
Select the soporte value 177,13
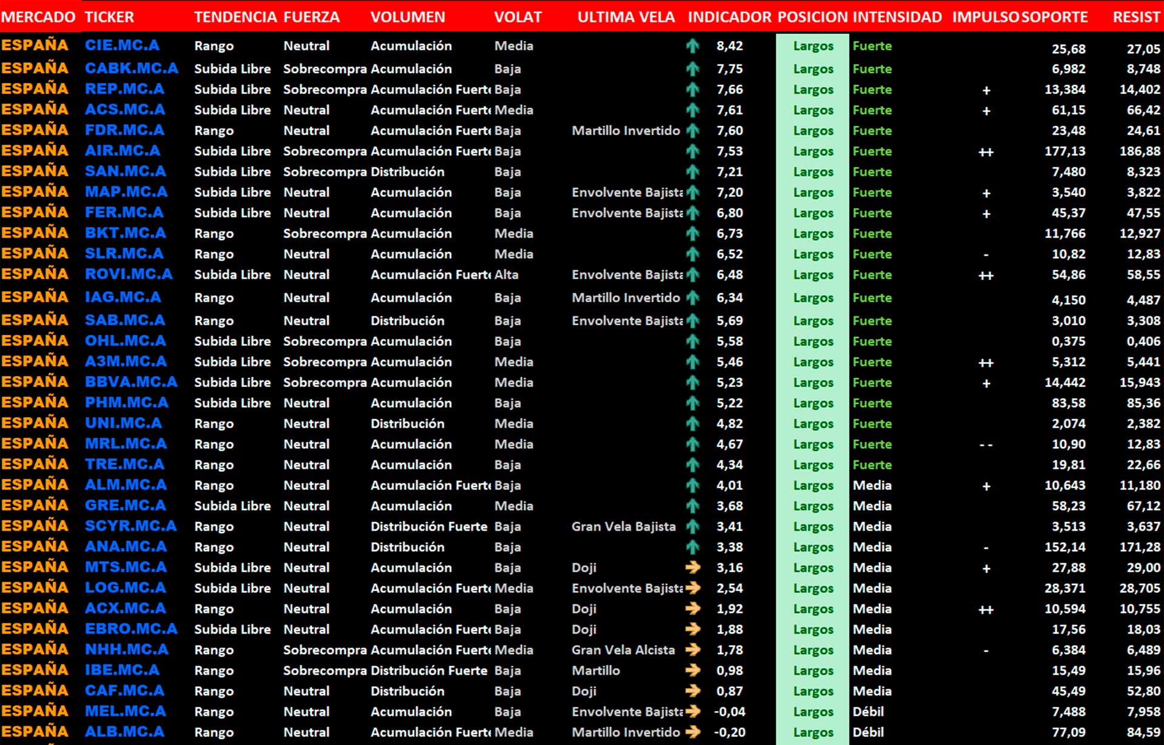1065,151
